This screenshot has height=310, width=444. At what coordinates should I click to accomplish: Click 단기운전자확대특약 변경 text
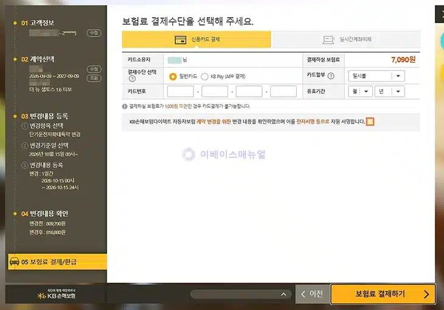pyautogui.click(x=55, y=134)
